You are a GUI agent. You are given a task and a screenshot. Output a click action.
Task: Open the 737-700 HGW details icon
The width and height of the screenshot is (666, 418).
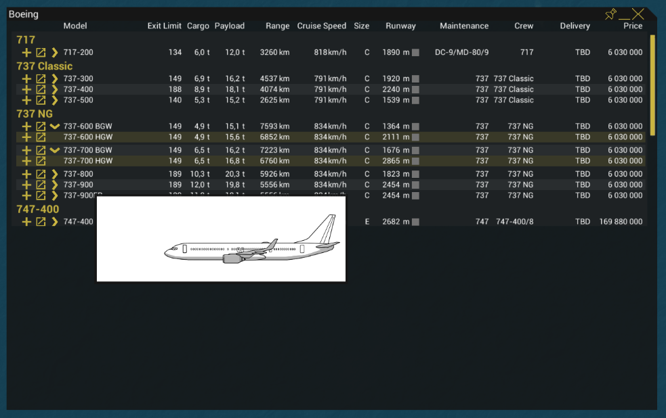coord(41,161)
